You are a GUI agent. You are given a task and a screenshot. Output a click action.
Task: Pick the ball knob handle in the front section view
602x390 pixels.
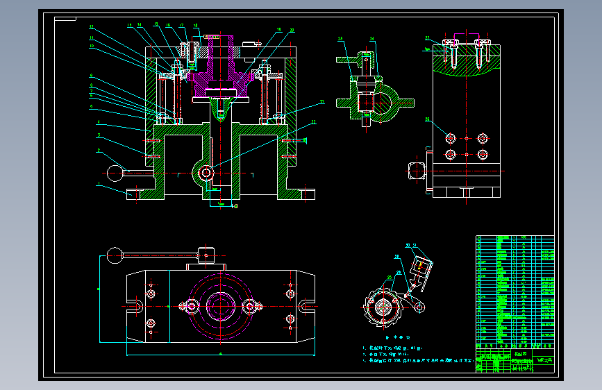pos(115,173)
